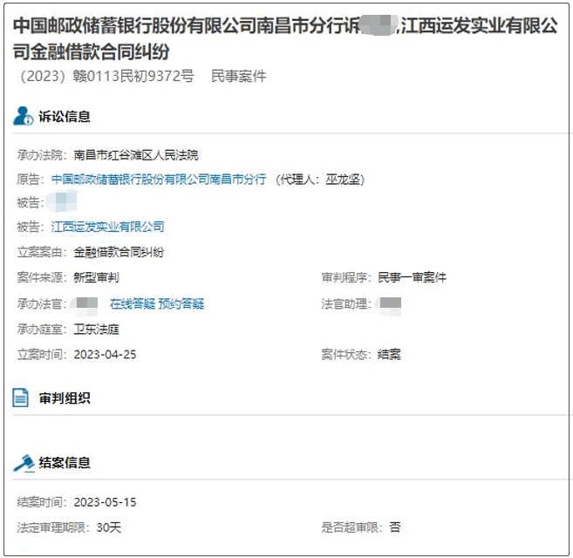Click overdue value 否
The height and width of the screenshot is (558, 573).
(x=395, y=527)
